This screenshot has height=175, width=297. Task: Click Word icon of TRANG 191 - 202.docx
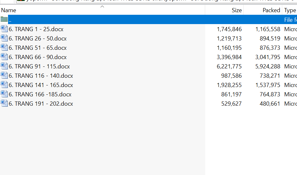(x=4, y=103)
